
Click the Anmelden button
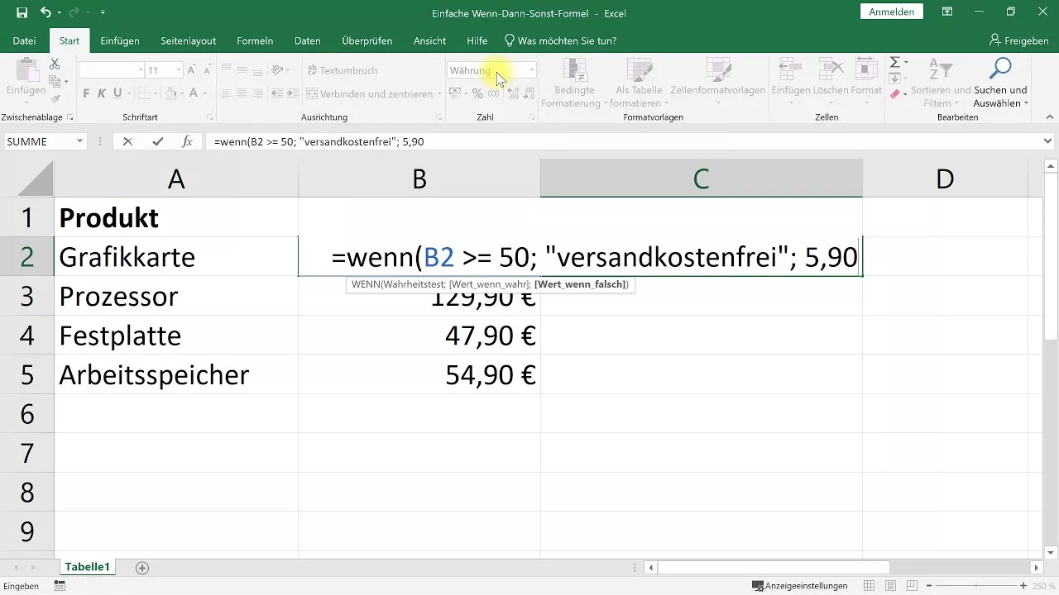891,12
